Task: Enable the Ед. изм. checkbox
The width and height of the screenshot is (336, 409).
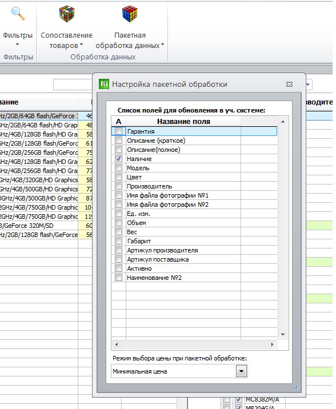Action: pos(118,214)
